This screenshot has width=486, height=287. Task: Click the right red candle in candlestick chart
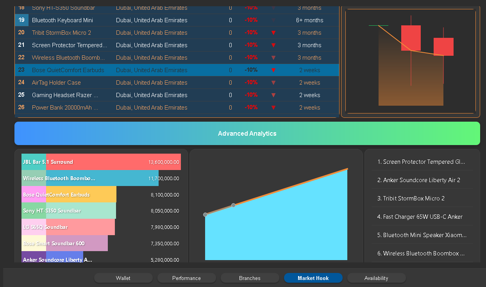(x=443, y=47)
